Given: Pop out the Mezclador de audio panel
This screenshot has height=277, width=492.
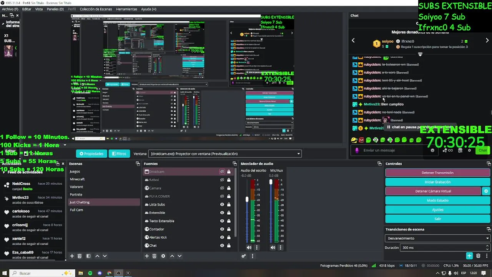Looking at the screenshot, I should point(379,164).
